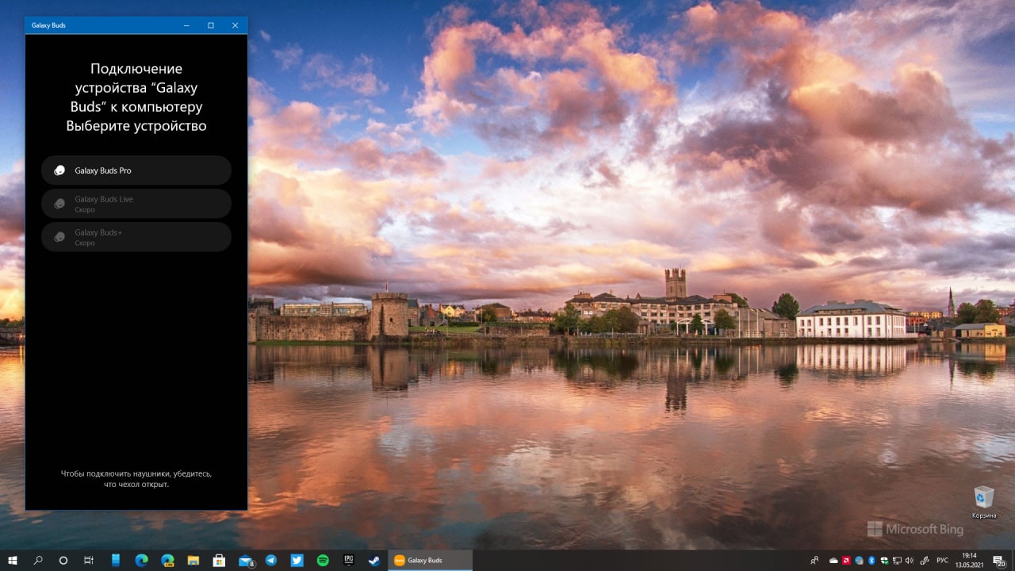Select the Galaxy Buds Live entry
The image size is (1015, 571).
coord(136,204)
